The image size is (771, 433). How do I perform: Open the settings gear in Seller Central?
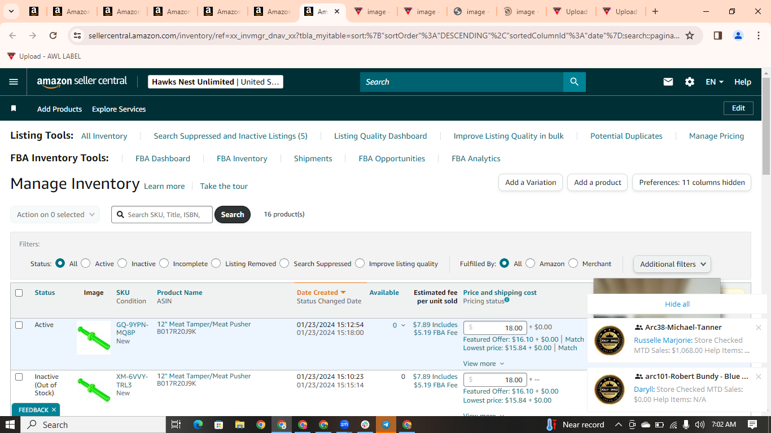coord(690,82)
